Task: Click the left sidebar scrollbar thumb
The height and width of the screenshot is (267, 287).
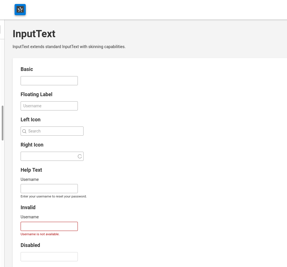Action: click(3, 123)
